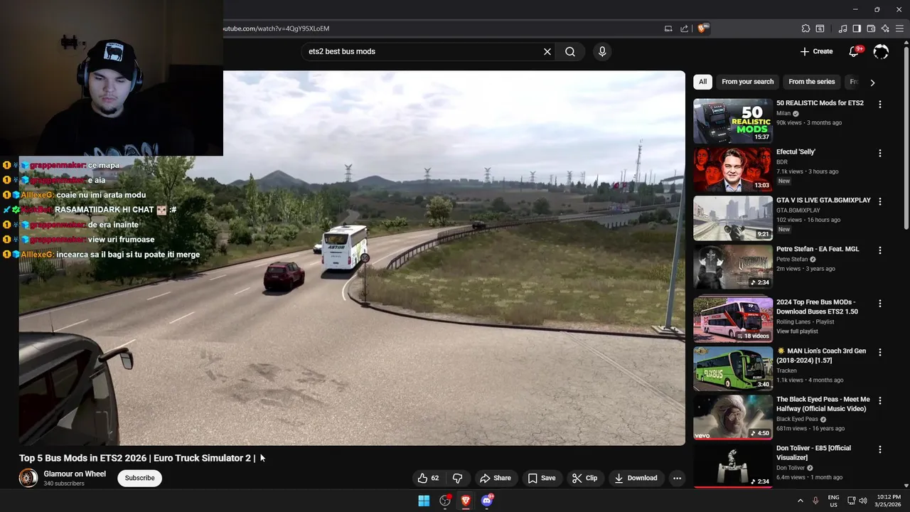Open Petre Stefan EA thumbnail
The width and height of the screenshot is (910, 512).
(x=733, y=267)
